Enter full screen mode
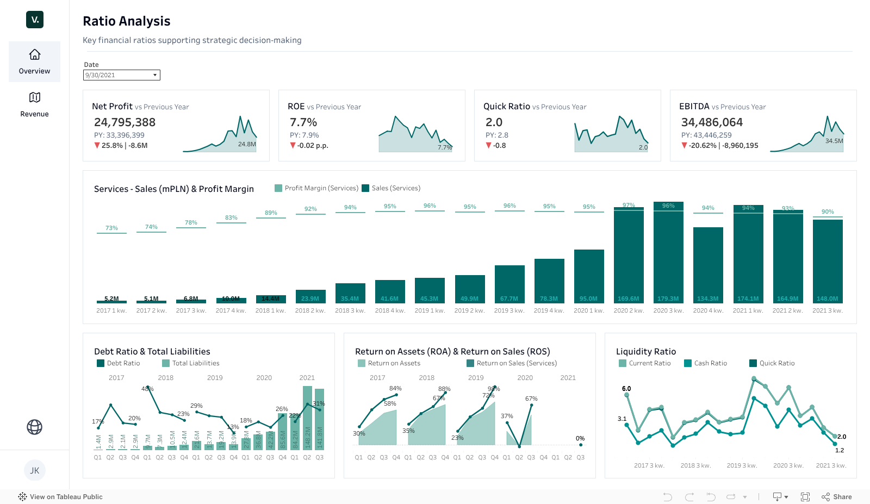Image resolution: width=870 pixels, height=504 pixels. tap(805, 496)
